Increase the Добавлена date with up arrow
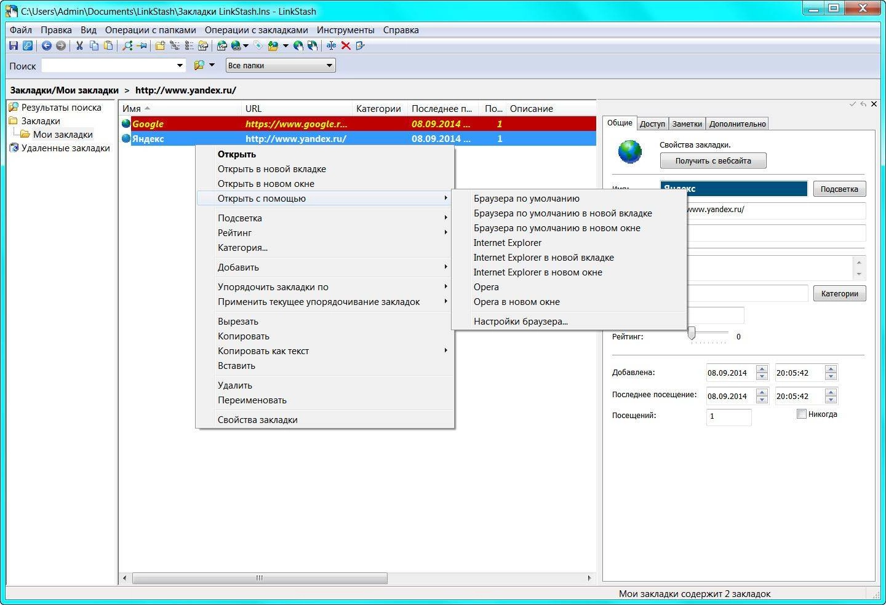 pyautogui.click(x=762, y=369)
